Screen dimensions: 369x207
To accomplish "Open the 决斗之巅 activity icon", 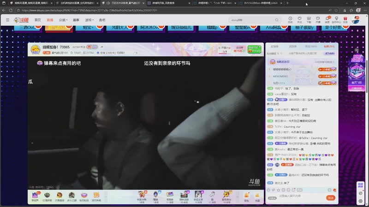I will coord(72,197).
